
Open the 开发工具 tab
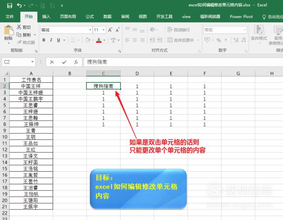coord(165,17)
